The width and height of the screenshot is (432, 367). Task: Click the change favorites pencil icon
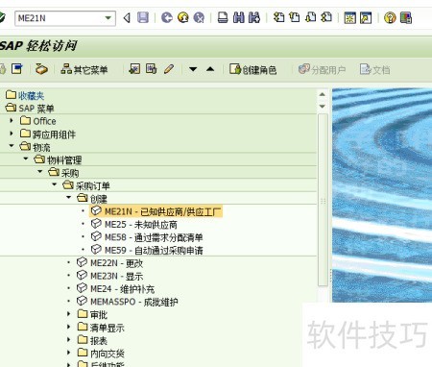tap(169, 69)
